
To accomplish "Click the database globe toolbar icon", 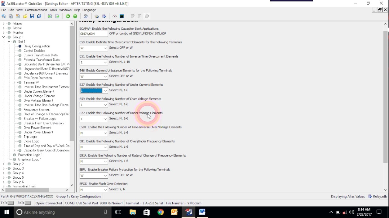I will point(97,16).
